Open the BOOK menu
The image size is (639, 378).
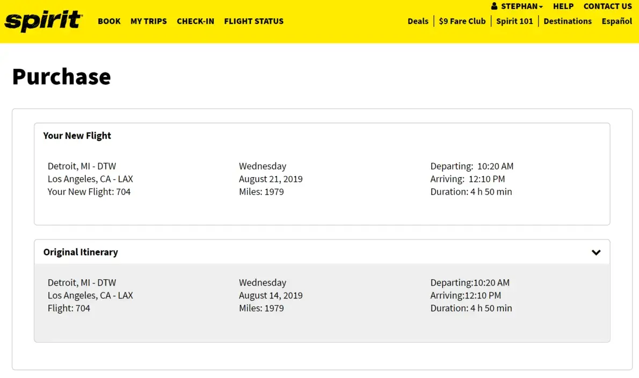(109, 21)
